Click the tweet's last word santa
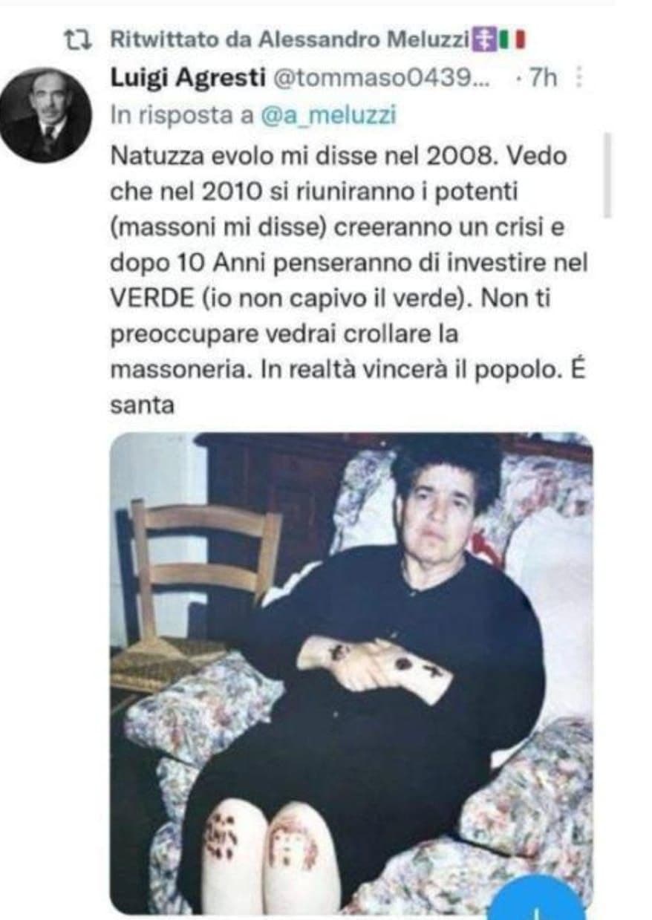This screenshot has width=652, height=920. [x=142, y=405]
